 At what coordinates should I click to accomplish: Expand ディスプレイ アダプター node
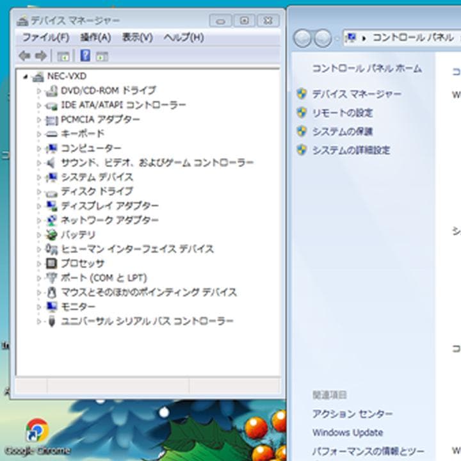click(x=38, y=206)
